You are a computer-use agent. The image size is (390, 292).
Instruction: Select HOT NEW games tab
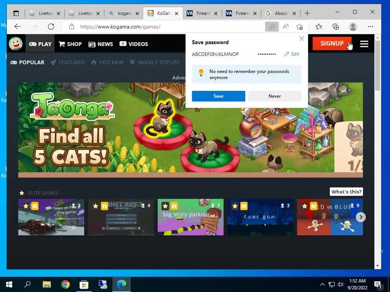(107, 62)
